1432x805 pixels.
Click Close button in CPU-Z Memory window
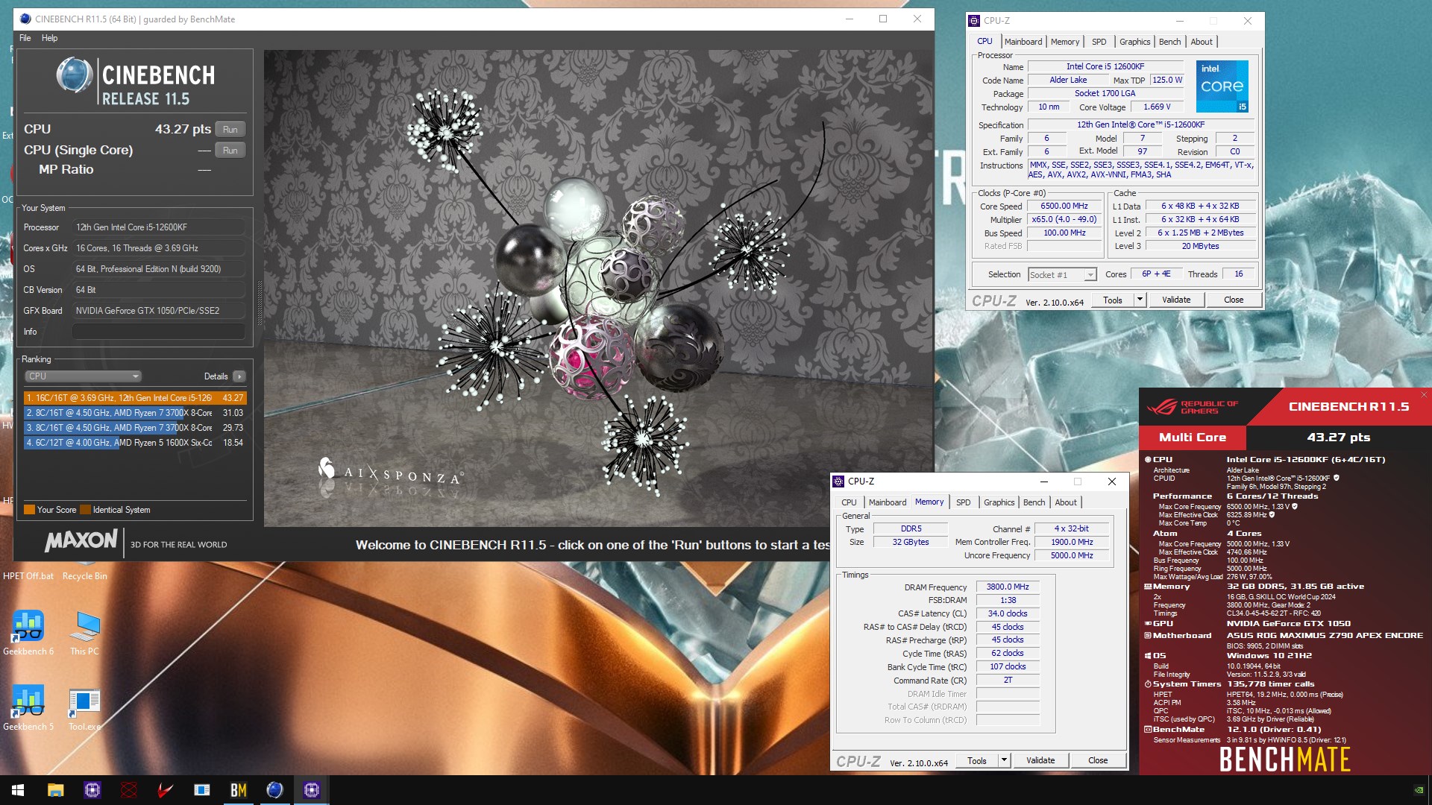click(1098, 760)
